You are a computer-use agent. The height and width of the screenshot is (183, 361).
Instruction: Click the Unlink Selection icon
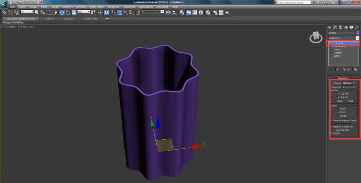pos(10,12)
